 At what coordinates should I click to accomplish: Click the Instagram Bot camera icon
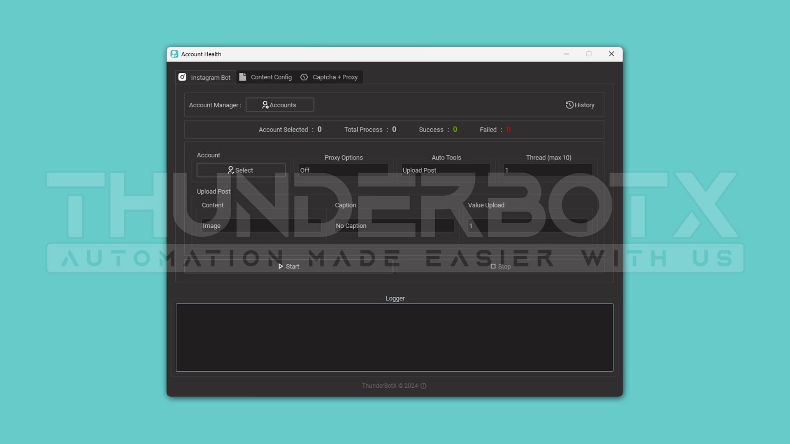click(x=182, y=77)
